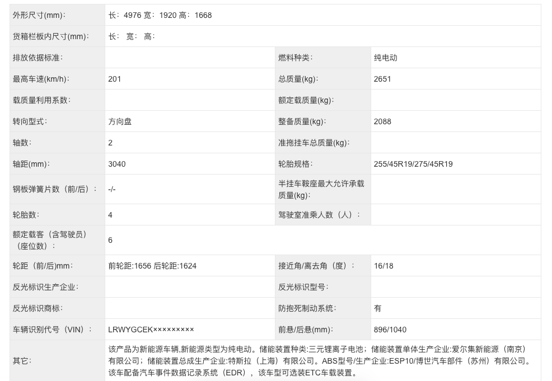Click the 整备质量 value 2088
The height and width of the screenshot is (381, 552).
coord(382,121)
